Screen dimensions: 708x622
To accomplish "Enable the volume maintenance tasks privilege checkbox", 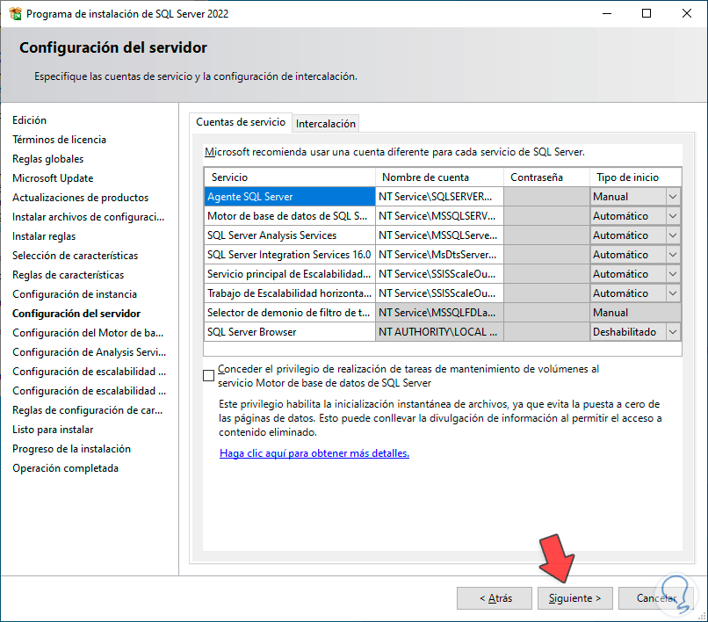I will coord(208,375).
